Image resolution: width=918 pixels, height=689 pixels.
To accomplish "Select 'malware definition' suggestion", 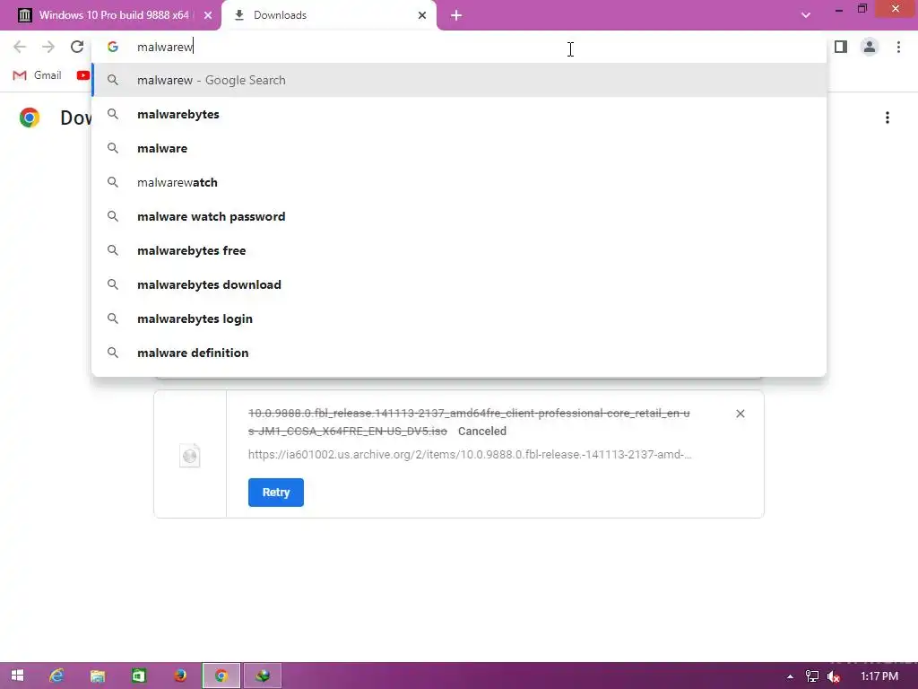I will click(x=459, y=352).
